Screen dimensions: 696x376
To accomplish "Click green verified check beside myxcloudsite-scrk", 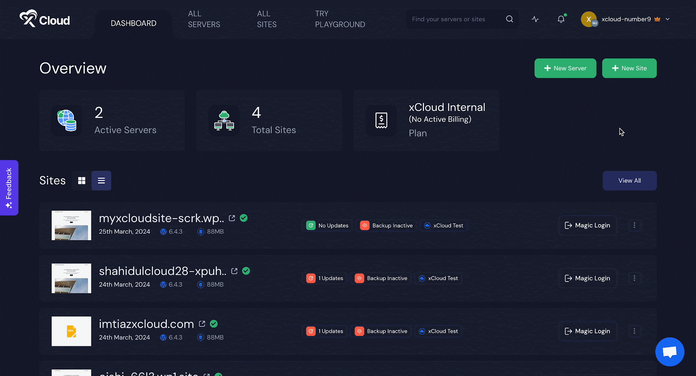I will coord(244,218).
